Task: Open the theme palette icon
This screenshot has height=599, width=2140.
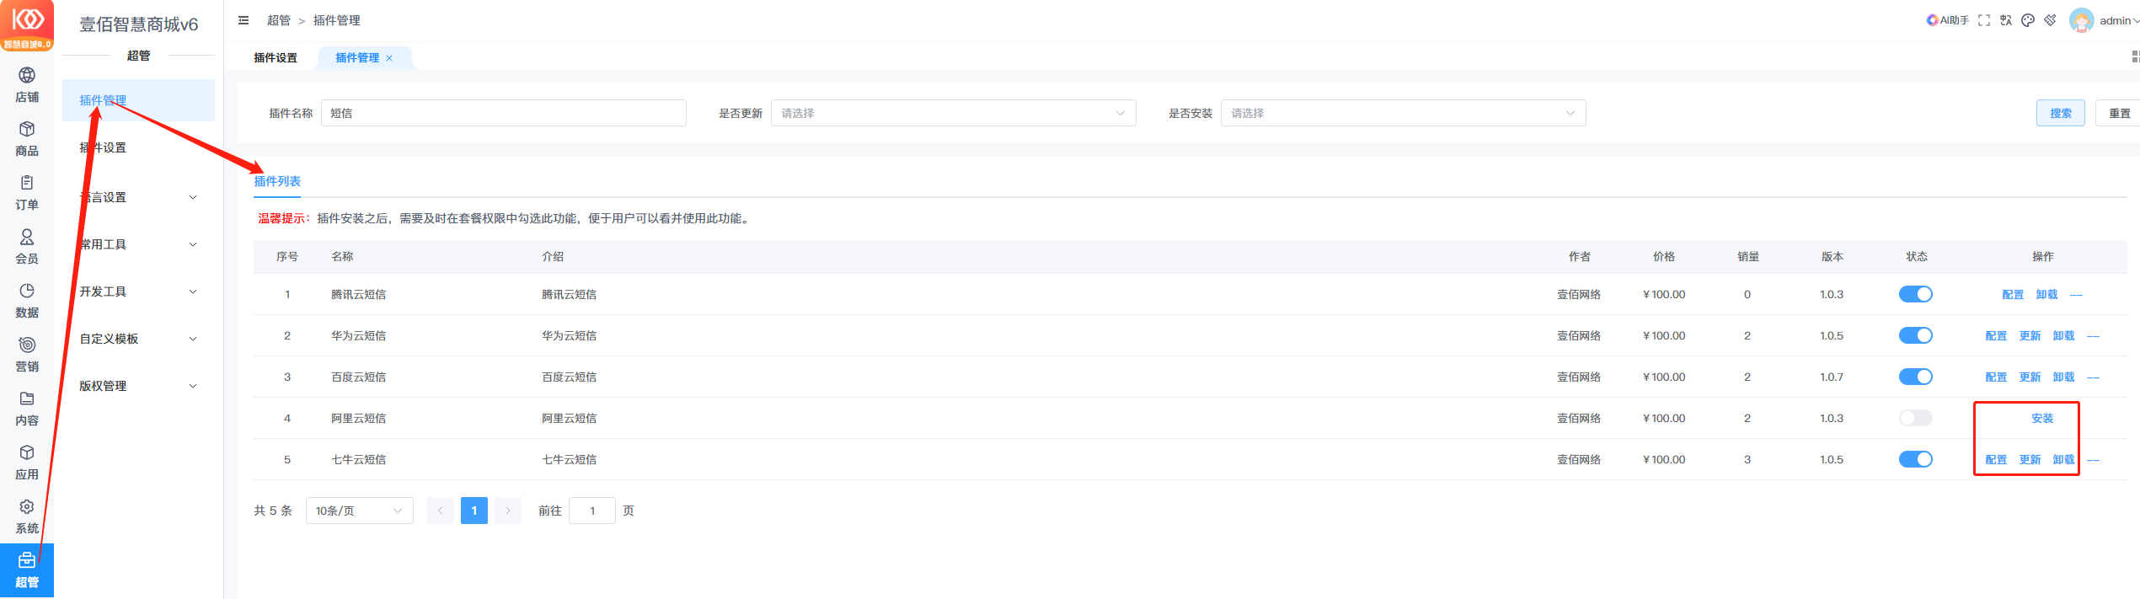Action: point(2028,20)
